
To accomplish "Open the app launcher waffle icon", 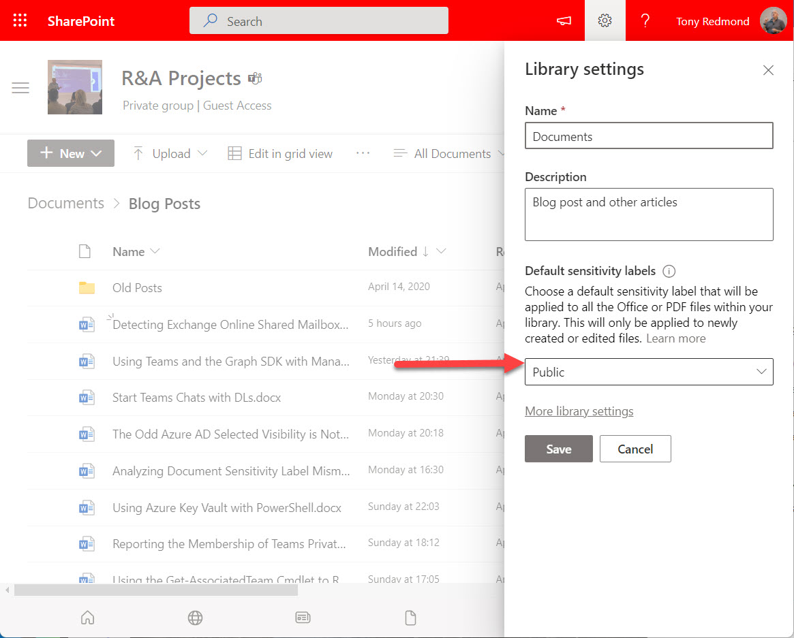I will (20, 20).
